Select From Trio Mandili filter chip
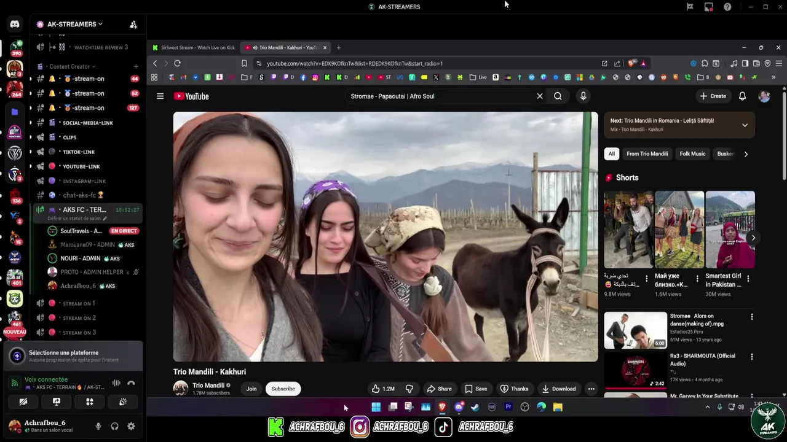Viewport: 787px width, 442px height. click(x=647, y=154)
